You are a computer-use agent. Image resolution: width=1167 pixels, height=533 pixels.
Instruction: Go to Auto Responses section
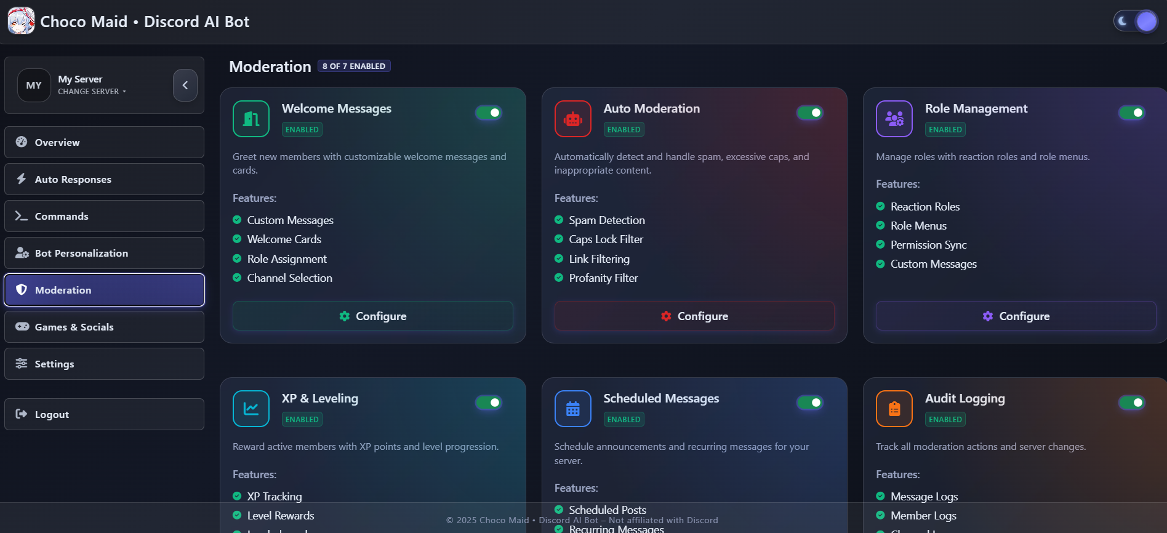(104, 179)
